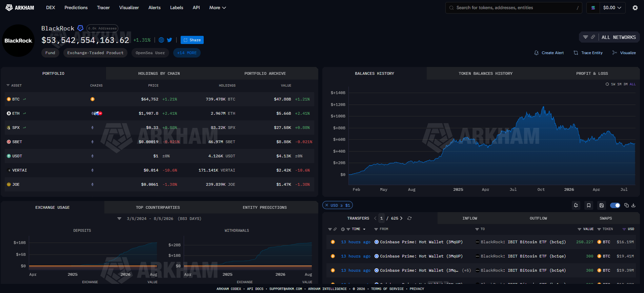
Task: Click the SPX price chart icon
Action: click(x=24, y=128)
